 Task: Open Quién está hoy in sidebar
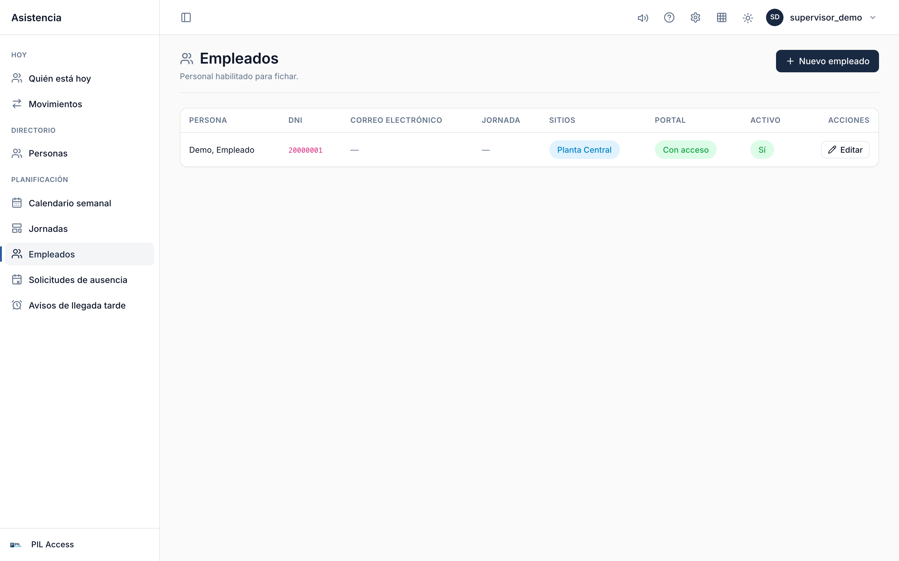pos(80,78)
